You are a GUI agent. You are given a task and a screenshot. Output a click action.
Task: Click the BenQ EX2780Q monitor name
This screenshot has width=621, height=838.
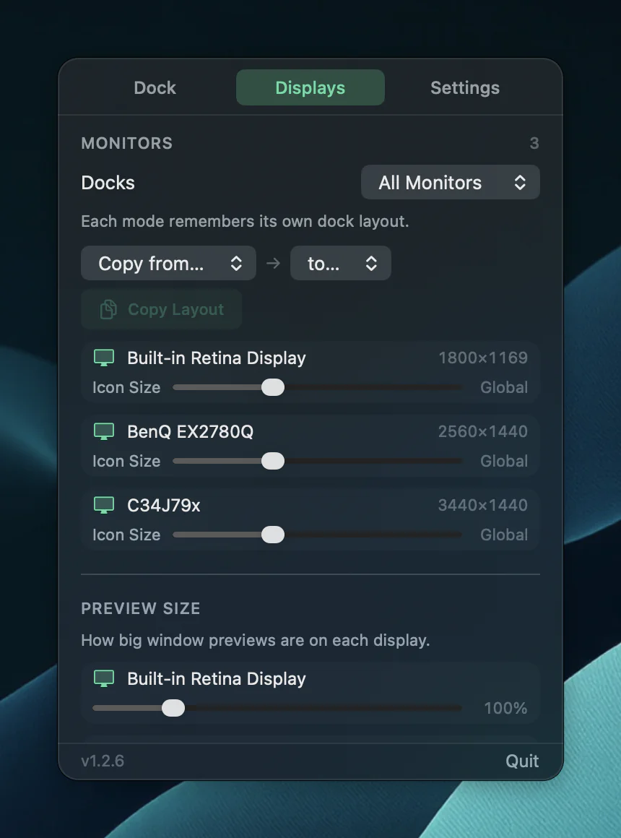(x=190, y=431)
